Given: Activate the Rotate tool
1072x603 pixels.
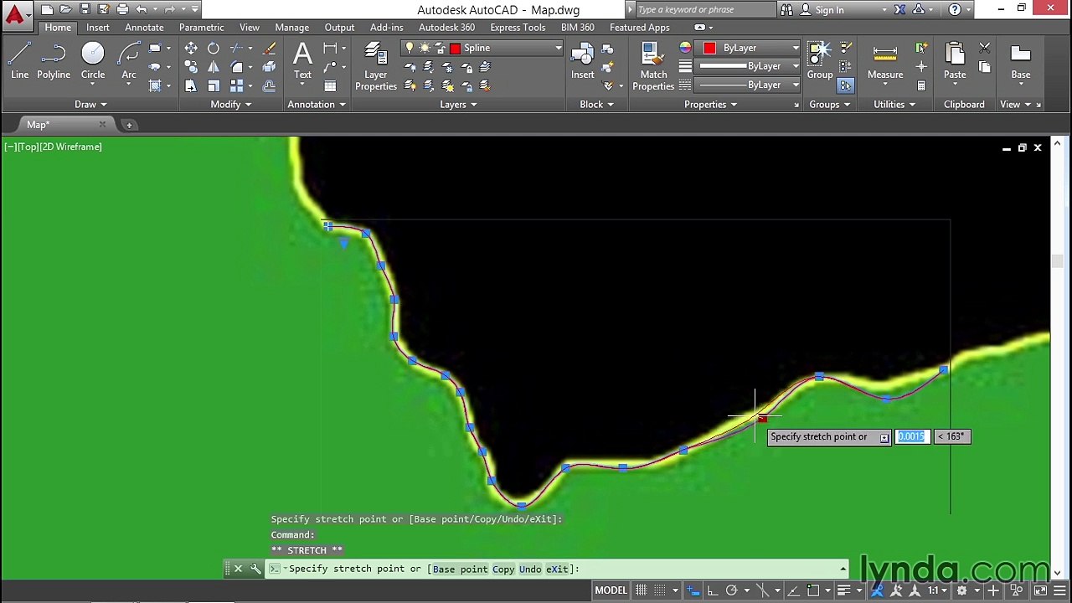Looking at the screenshot, I should (214, 49).
